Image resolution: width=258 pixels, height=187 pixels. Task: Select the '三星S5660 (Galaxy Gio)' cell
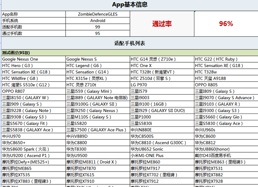(x=226, y=117)
